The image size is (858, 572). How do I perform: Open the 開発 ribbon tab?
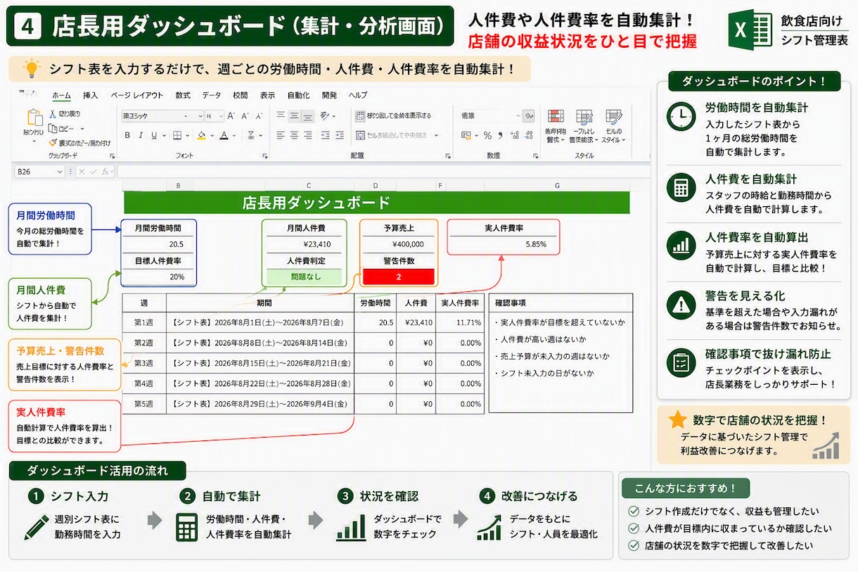coord(329,95)
